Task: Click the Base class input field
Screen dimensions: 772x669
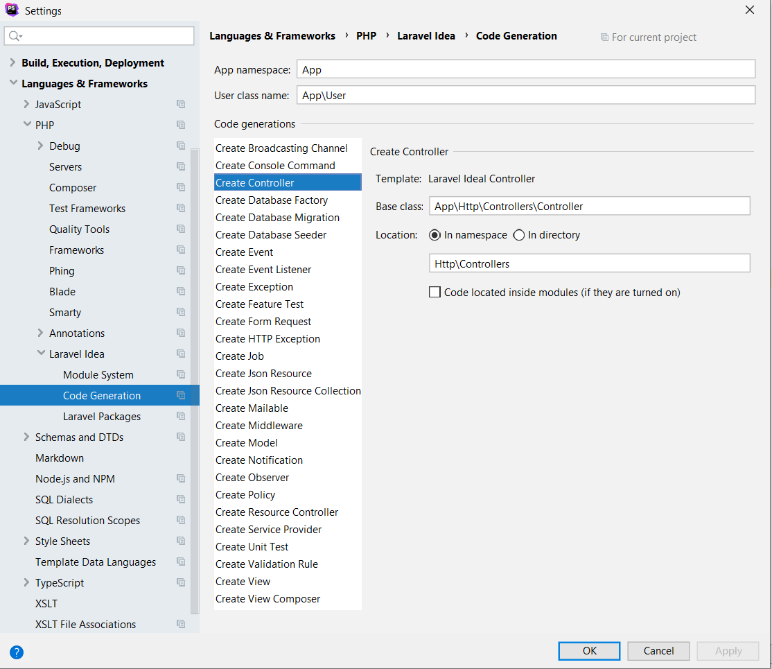Action: 589,206
